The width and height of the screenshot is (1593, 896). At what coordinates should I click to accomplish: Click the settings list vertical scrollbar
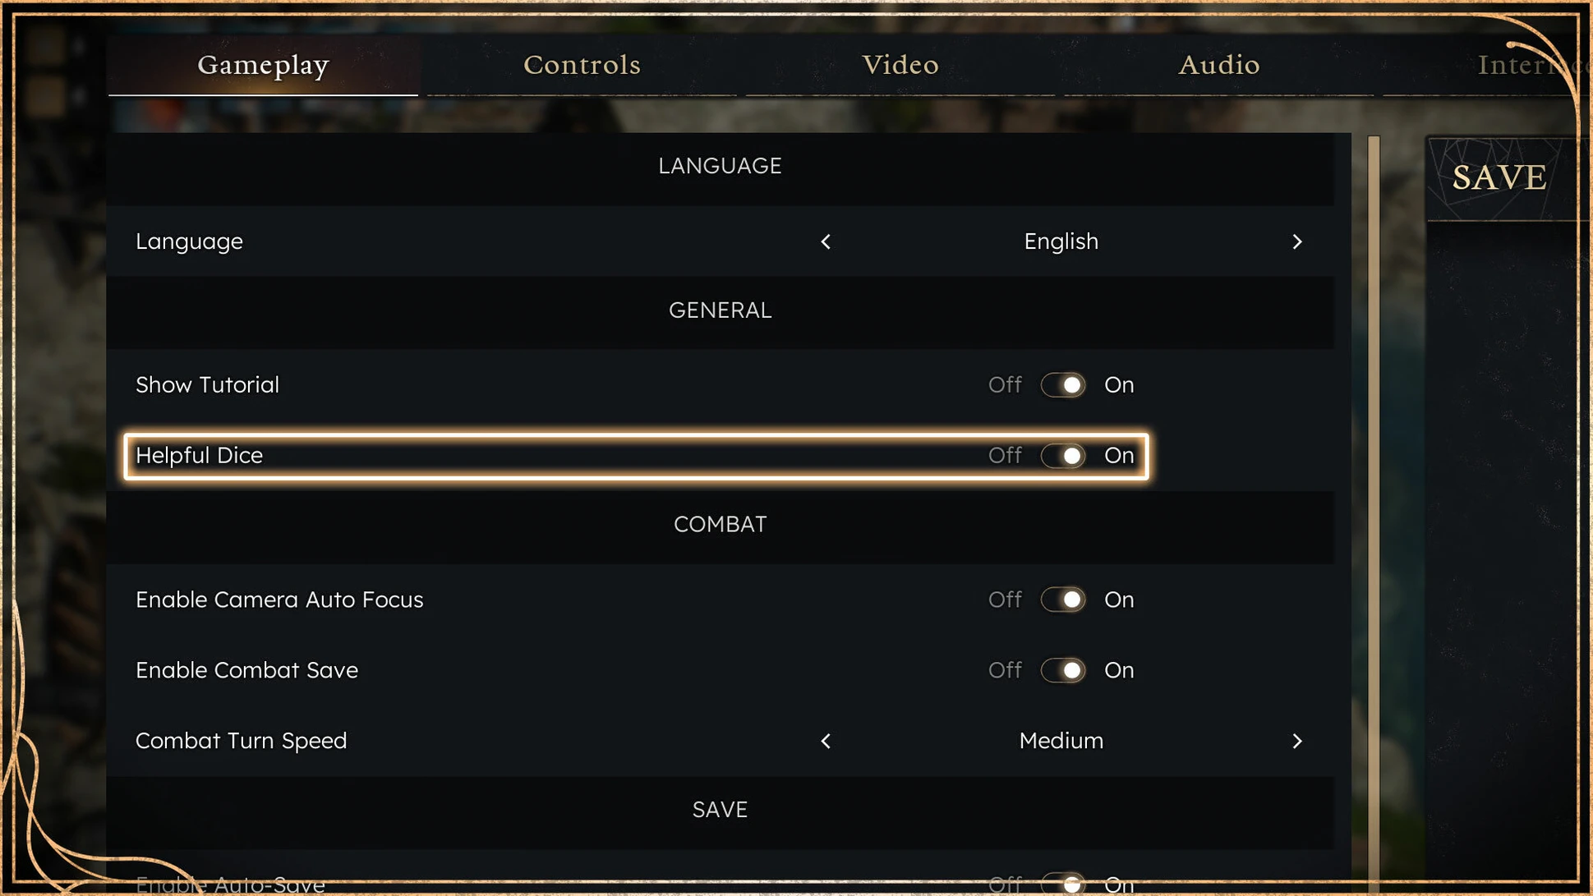coord(1373,493)
